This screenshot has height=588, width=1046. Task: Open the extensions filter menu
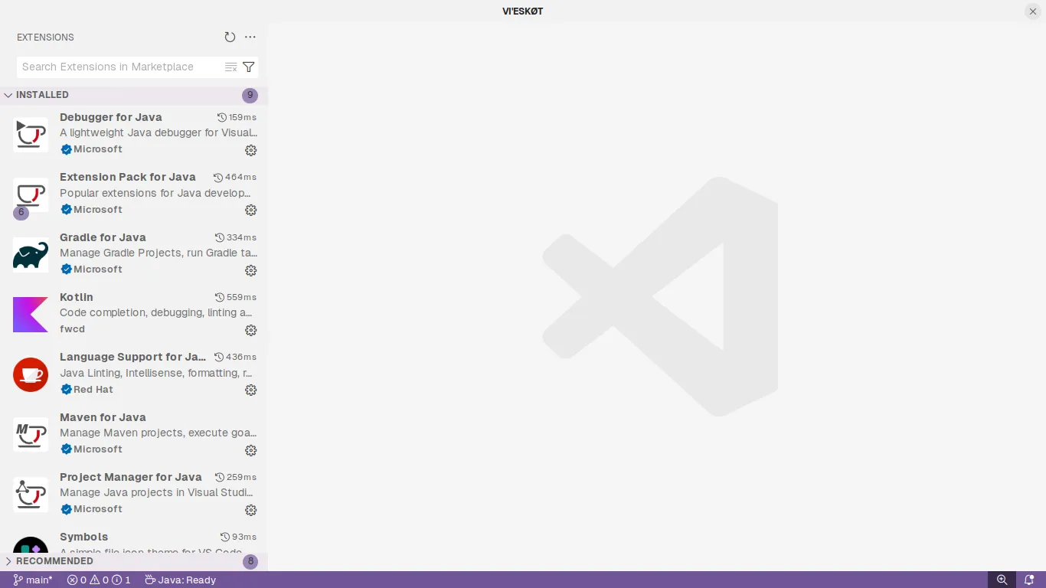click(249, 67)
